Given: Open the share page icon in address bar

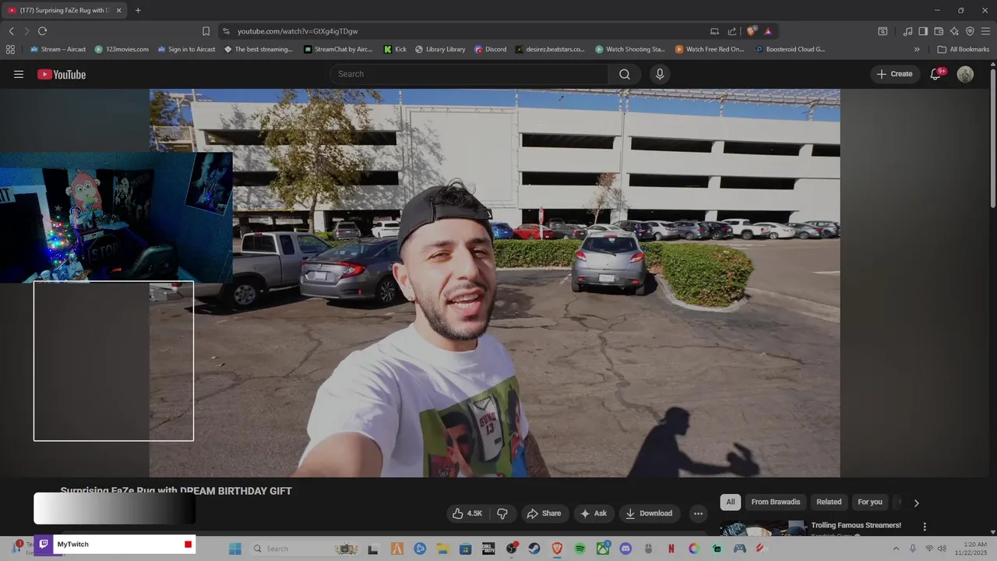Looking at the screenshot, I should pyautogui.click(x=732, y=31).
